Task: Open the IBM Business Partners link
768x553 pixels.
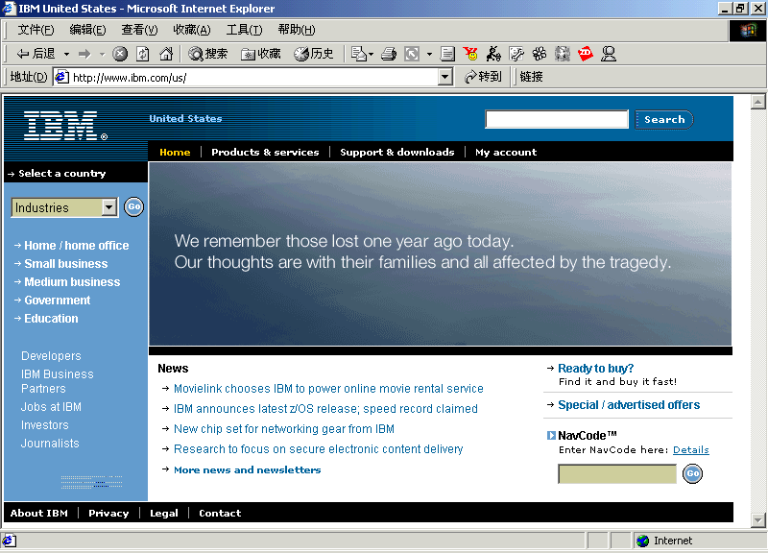Action: tap(57, 381)
